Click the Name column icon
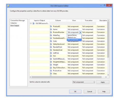This screenshot has width=117, height=100. tap(51, 29)
